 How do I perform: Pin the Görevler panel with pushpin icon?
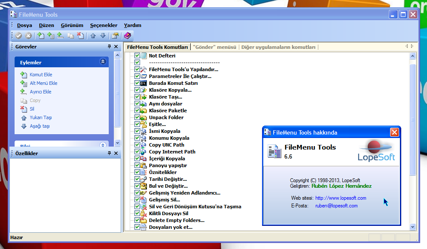click(x=109, y=46)
